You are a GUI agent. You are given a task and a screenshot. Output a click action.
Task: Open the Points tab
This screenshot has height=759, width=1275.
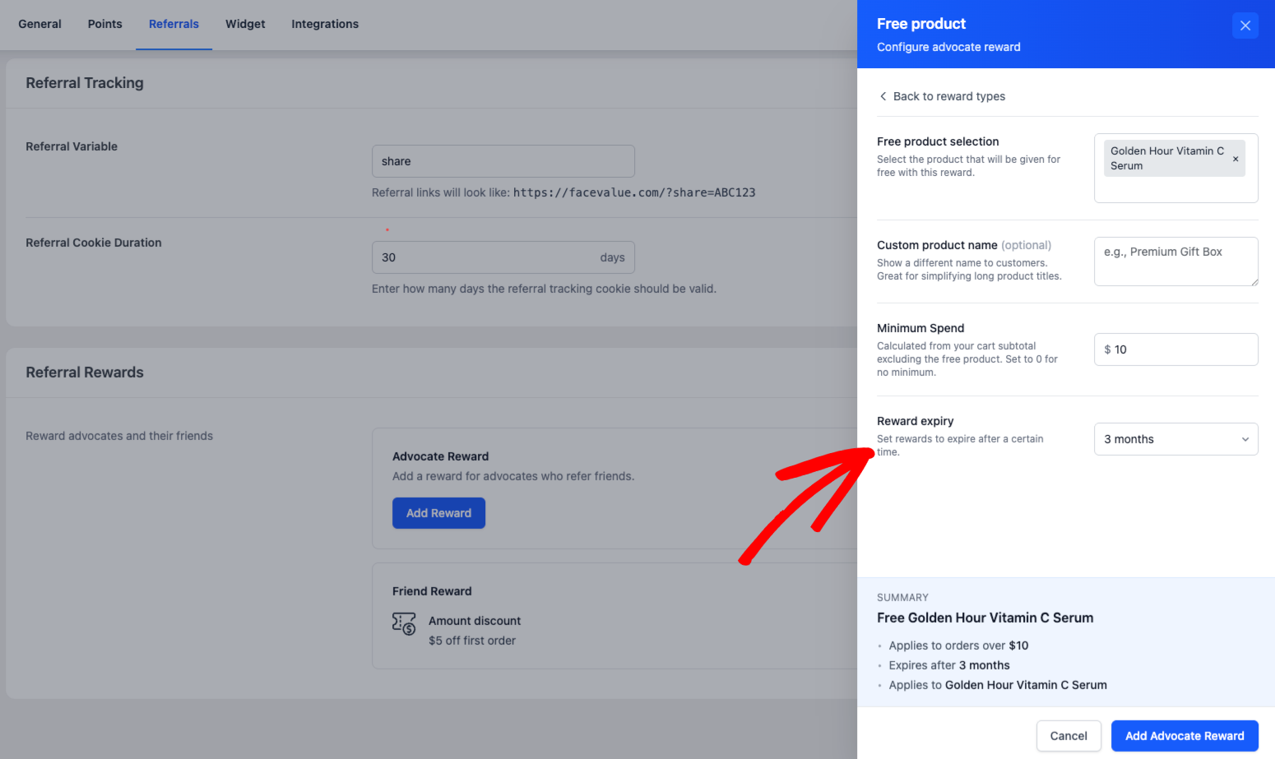point(104,24)
